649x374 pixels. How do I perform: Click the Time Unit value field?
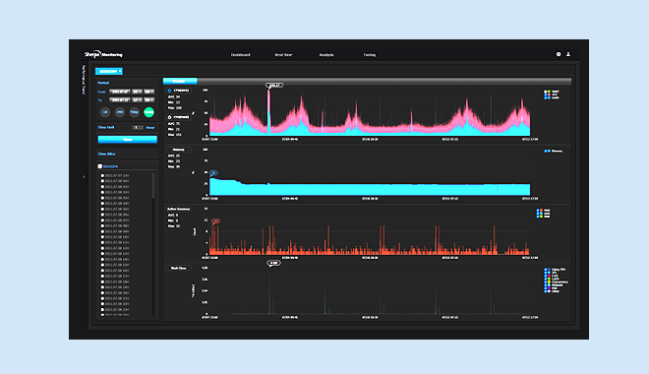tap(138, 128)
